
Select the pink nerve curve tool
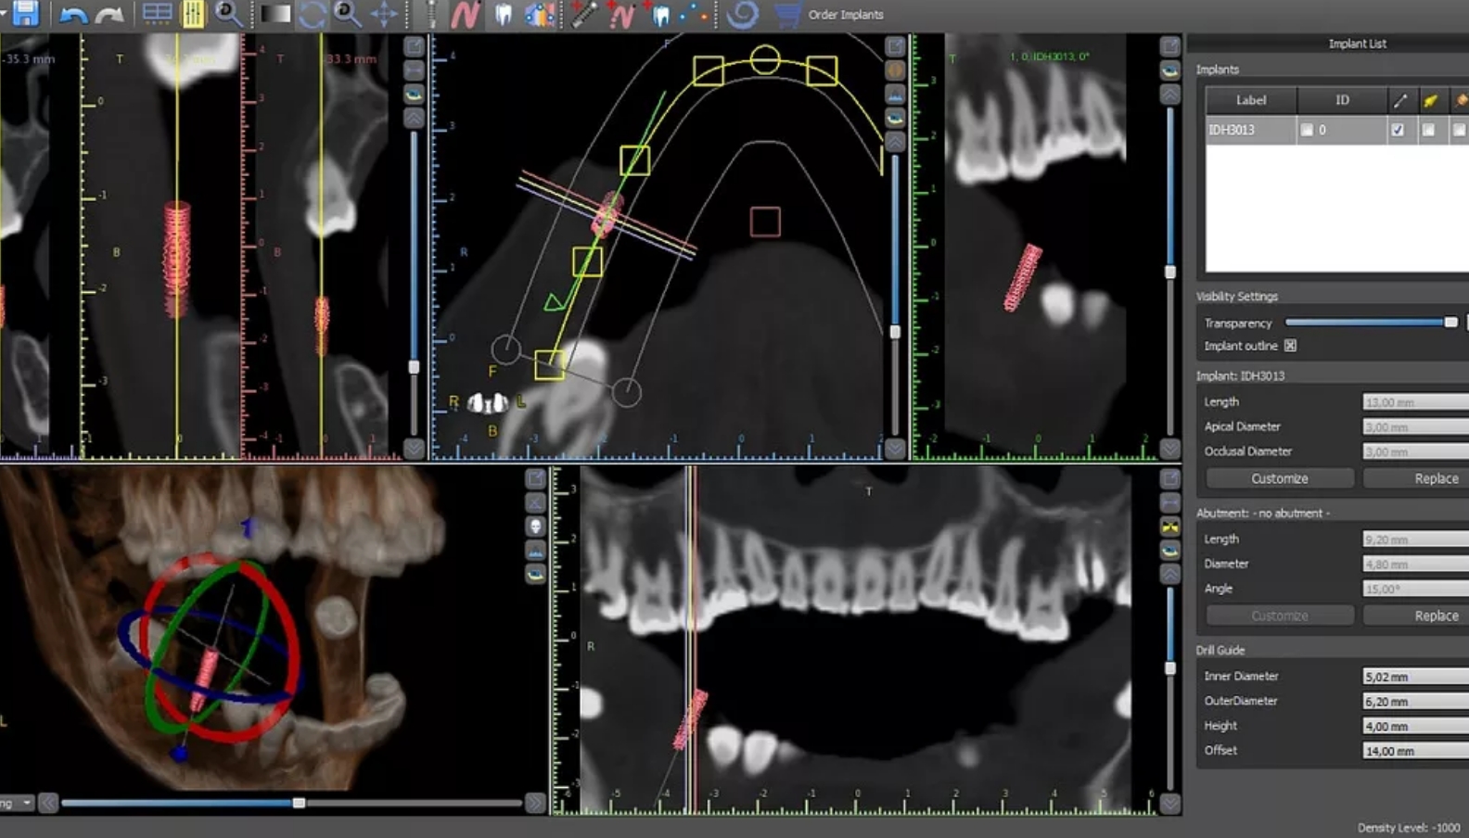coord(464,15)
